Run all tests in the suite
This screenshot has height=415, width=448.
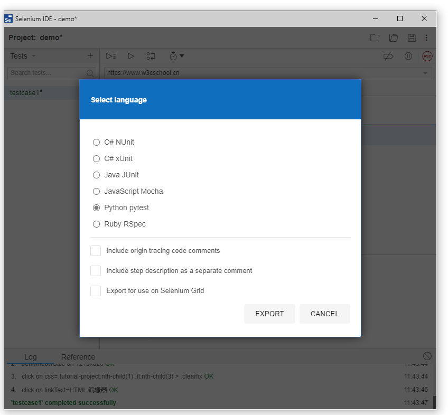click(x=111, y=56)
